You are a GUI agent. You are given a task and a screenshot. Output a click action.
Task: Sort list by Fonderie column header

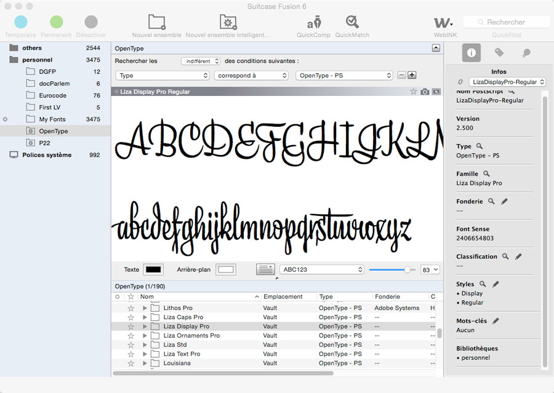pos(400,296)
